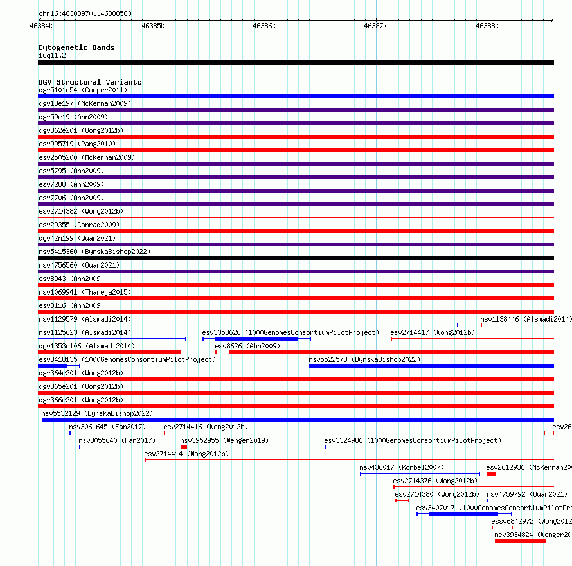
Task: Select esv3324986 (1000GenomesConsortiumPilotProject) label
Action: click(413, 440)
